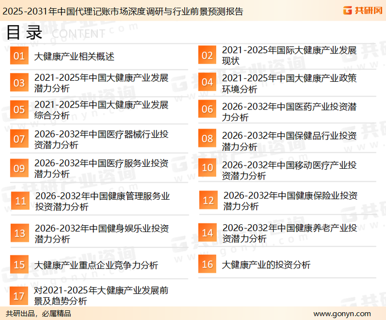Click the 目录 heading
Image resolution: width=386 pixels, height=320 pixels.
tap(24, 32)
